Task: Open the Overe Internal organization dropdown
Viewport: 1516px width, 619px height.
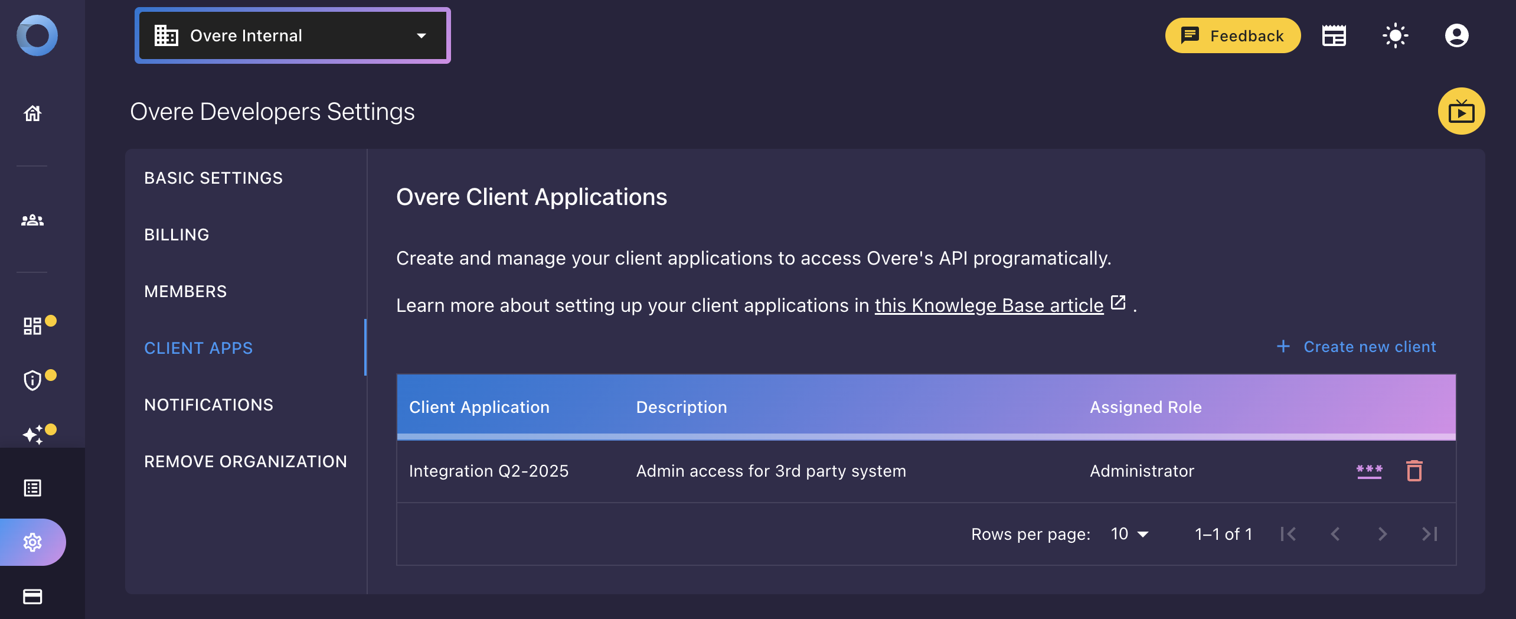Action: click(x=293, y=35)
